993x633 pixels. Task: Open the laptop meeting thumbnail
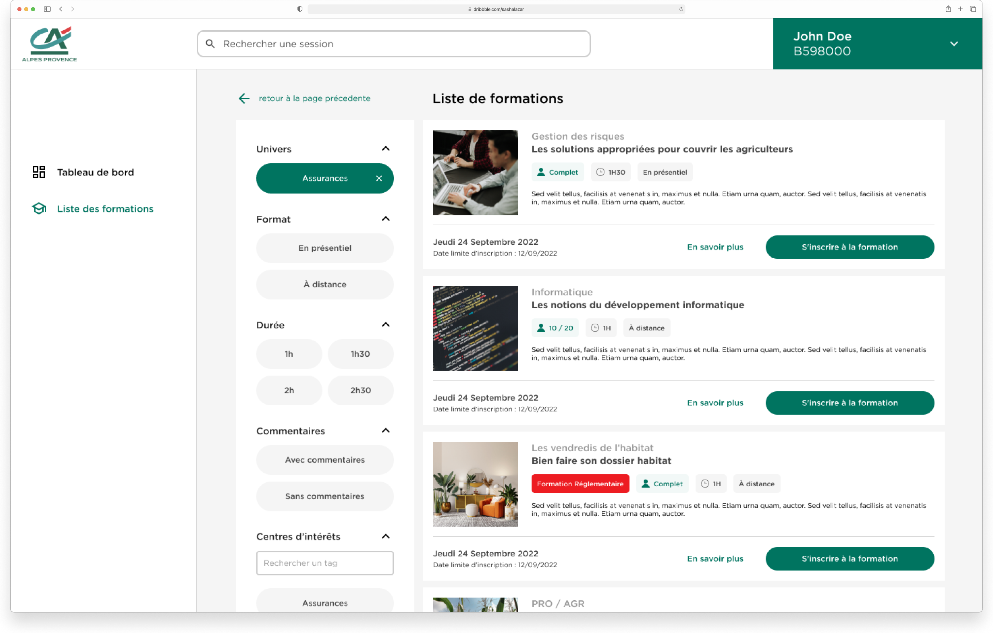475,173
